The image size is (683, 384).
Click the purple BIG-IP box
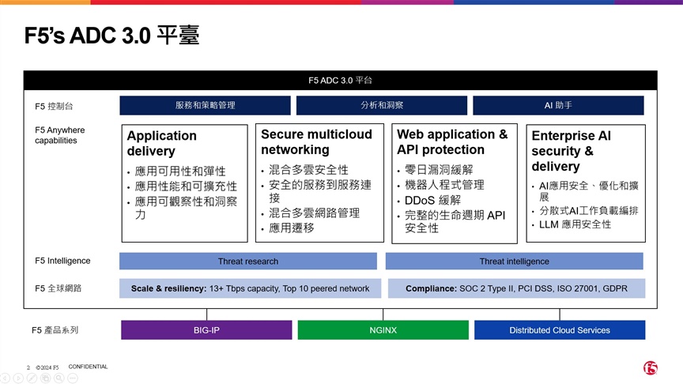[206, 330]
